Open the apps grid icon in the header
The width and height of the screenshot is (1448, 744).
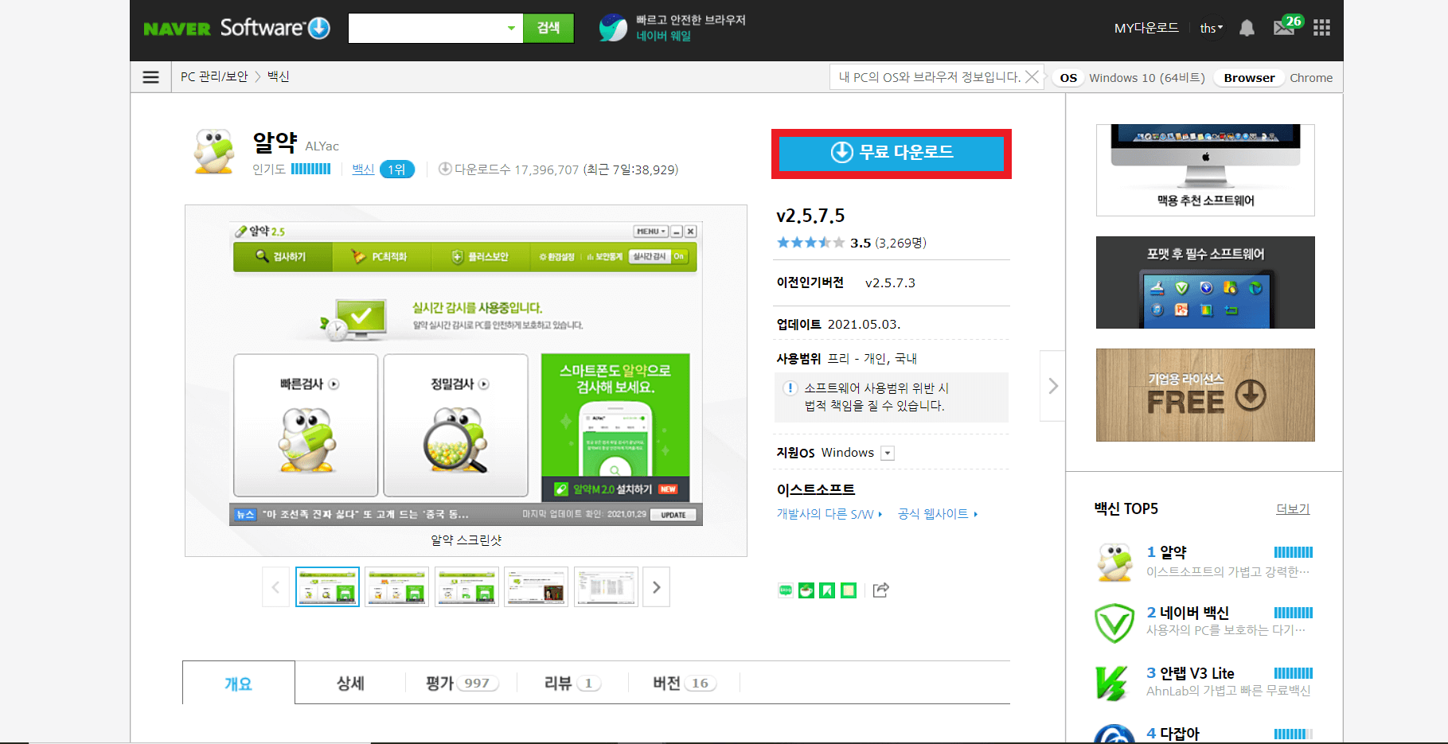pyautogui.click(x=1321, y=28)
